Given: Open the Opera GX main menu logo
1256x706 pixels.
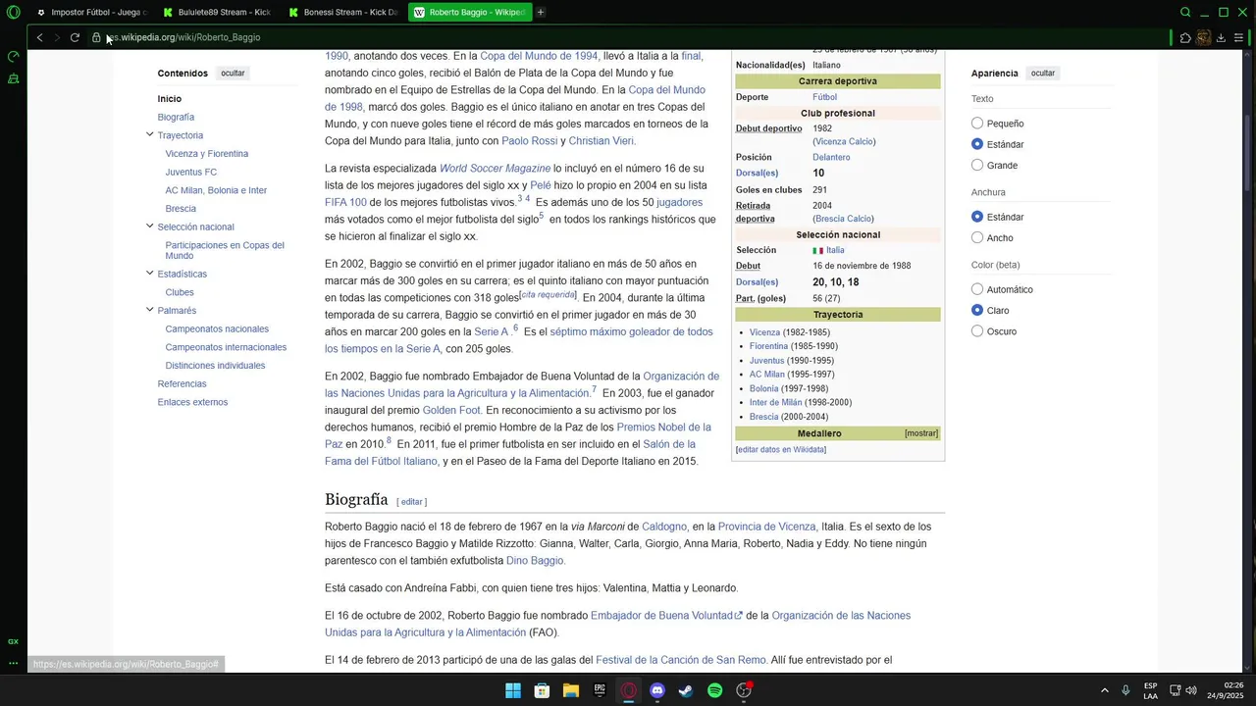Looking at the screenshot, I should click(13, 13).
